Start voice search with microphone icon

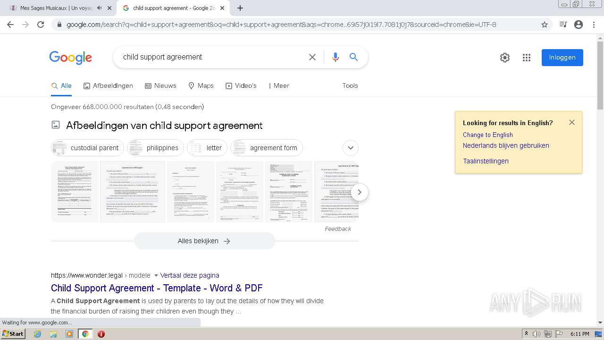[336, 57]
